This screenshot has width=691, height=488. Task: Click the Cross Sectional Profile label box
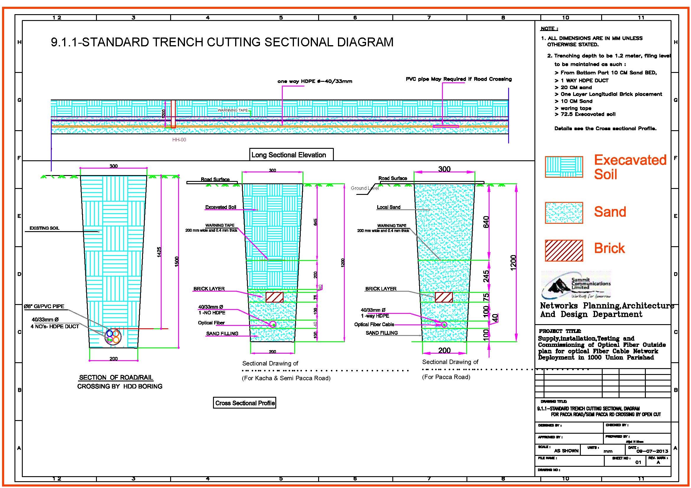(x=244, y=403)
